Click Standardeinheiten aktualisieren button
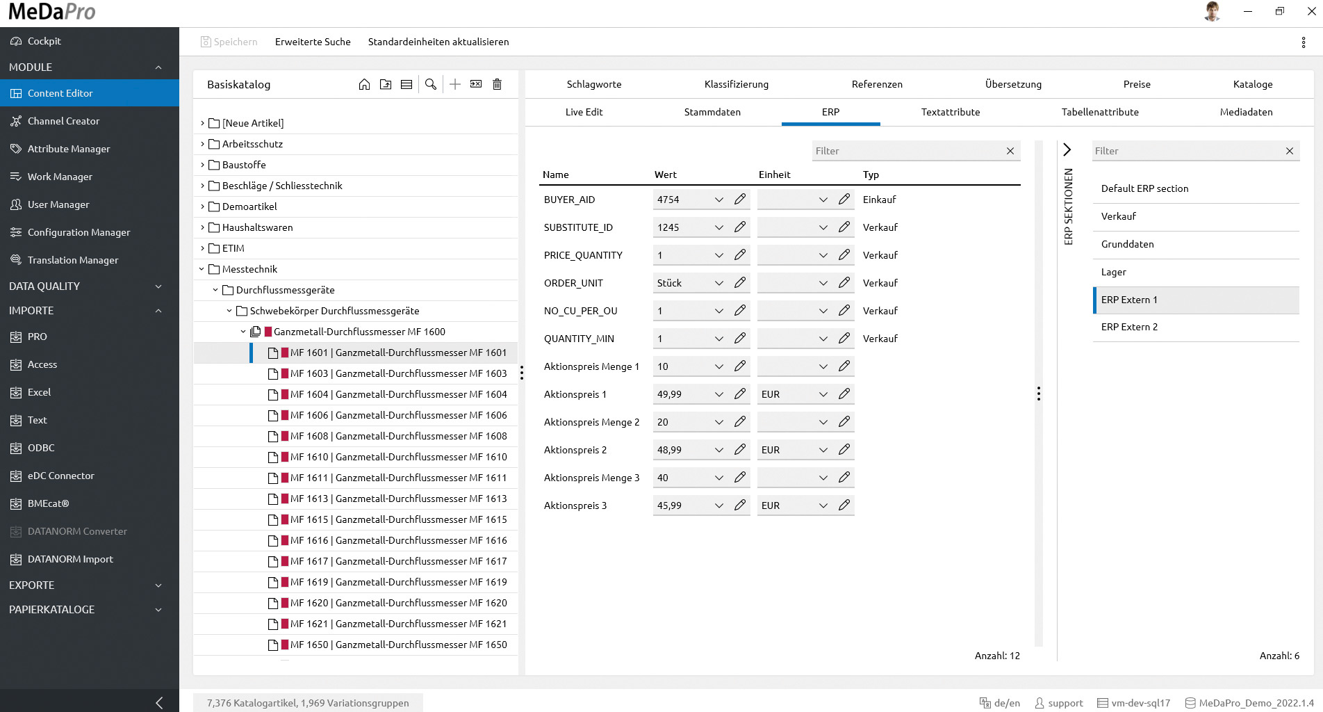 pyautogui.click(x=438, y=42)
